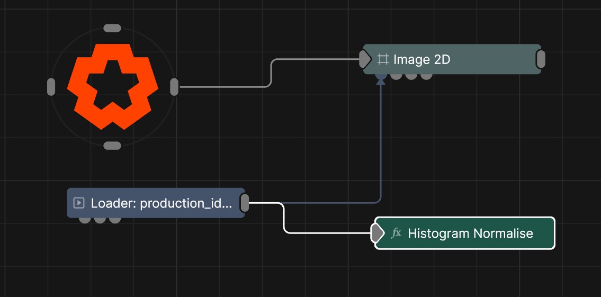Click the grid icon on Image 2D node
The width and height of the screenshot is (601, 297).
(383, 59)
